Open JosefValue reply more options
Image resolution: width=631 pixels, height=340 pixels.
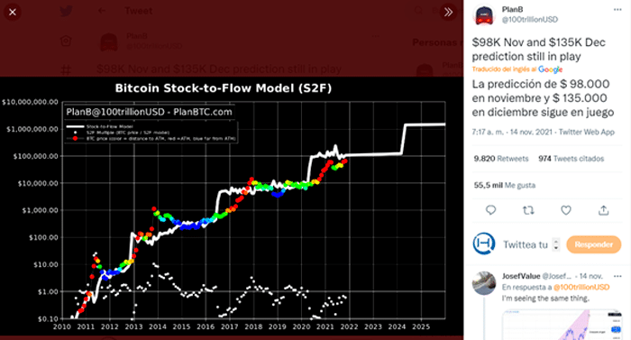(617, 276)
